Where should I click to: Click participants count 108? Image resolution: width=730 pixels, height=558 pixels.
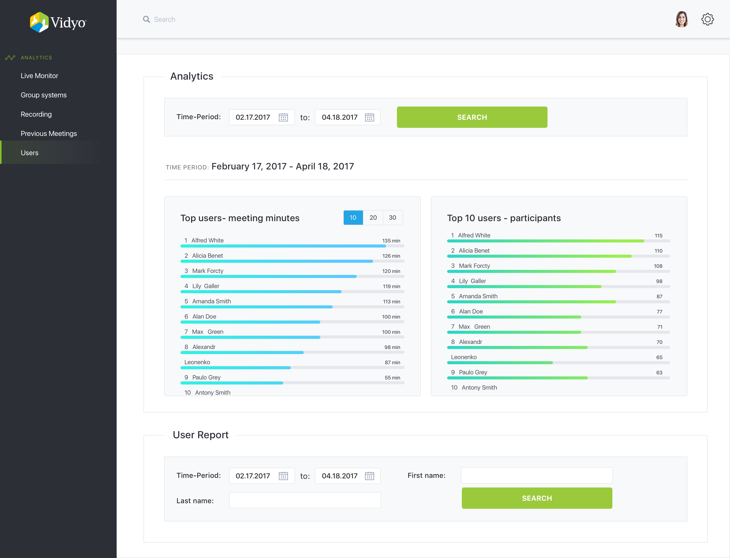658,266
